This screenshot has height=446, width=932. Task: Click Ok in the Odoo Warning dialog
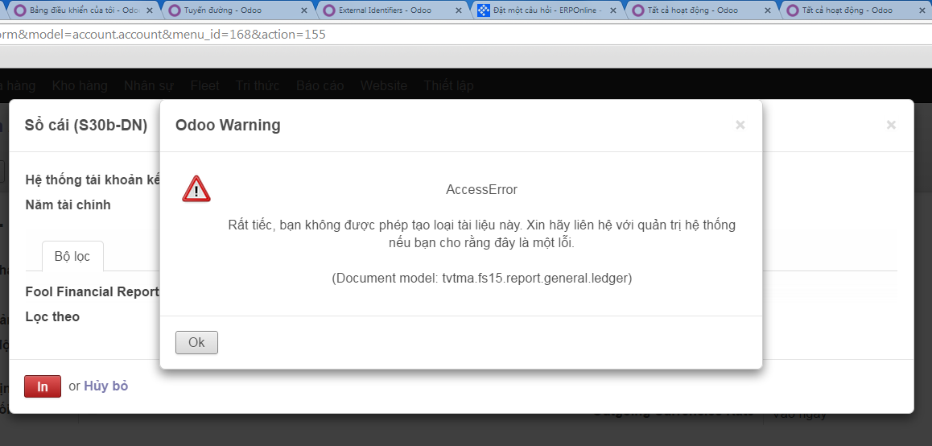point(196,342)
